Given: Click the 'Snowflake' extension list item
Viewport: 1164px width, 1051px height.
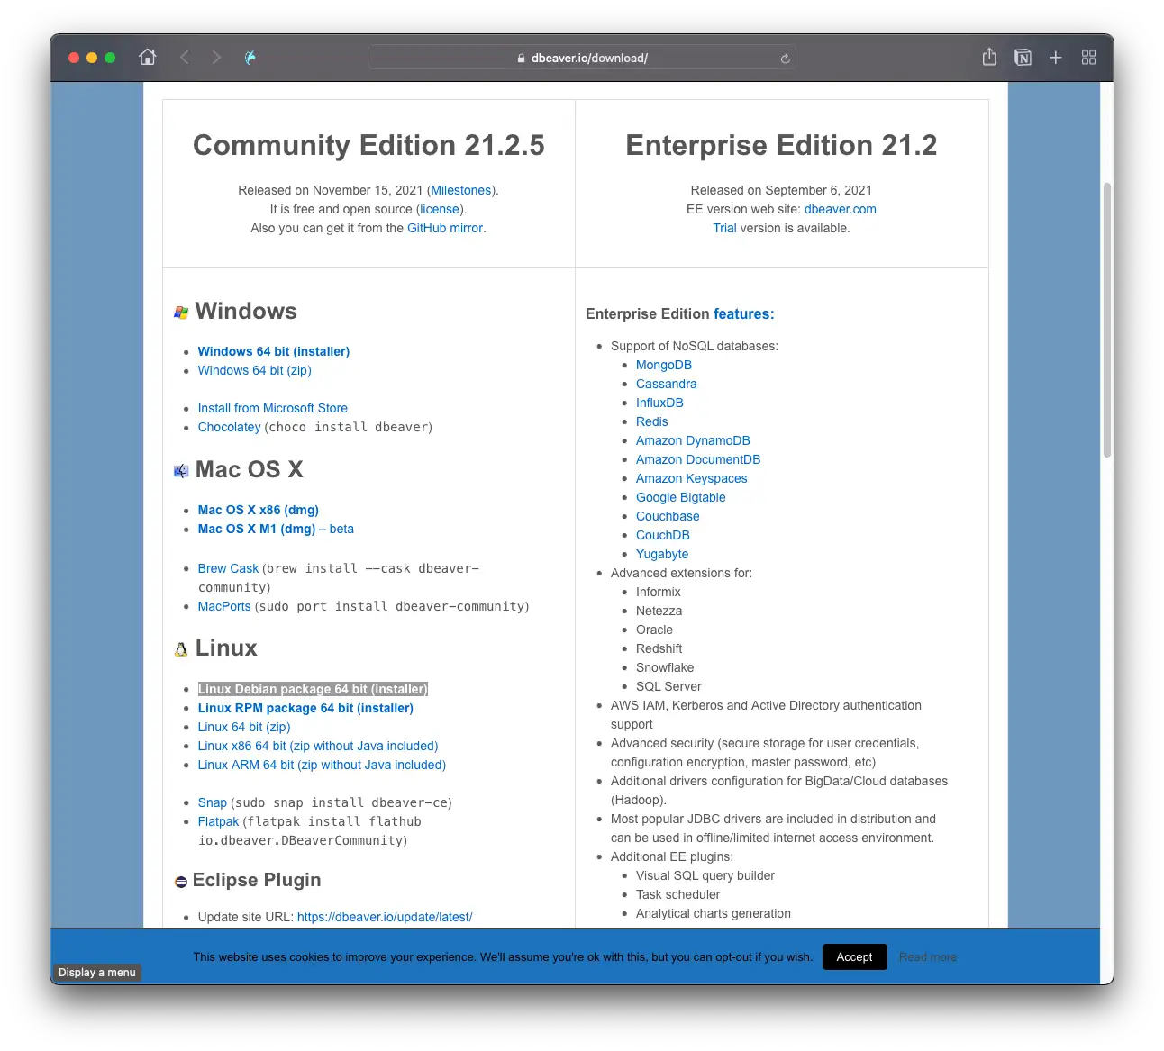Looking at the screenshot, I should point(665,667).
